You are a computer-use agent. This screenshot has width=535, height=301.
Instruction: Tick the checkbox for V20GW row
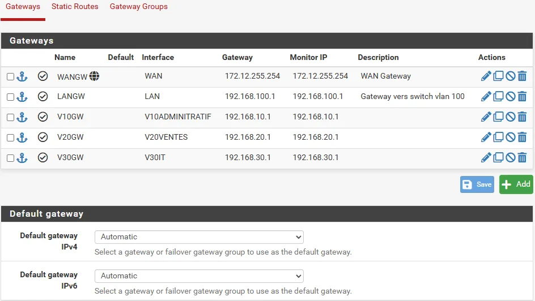click(x=11, y=138)
